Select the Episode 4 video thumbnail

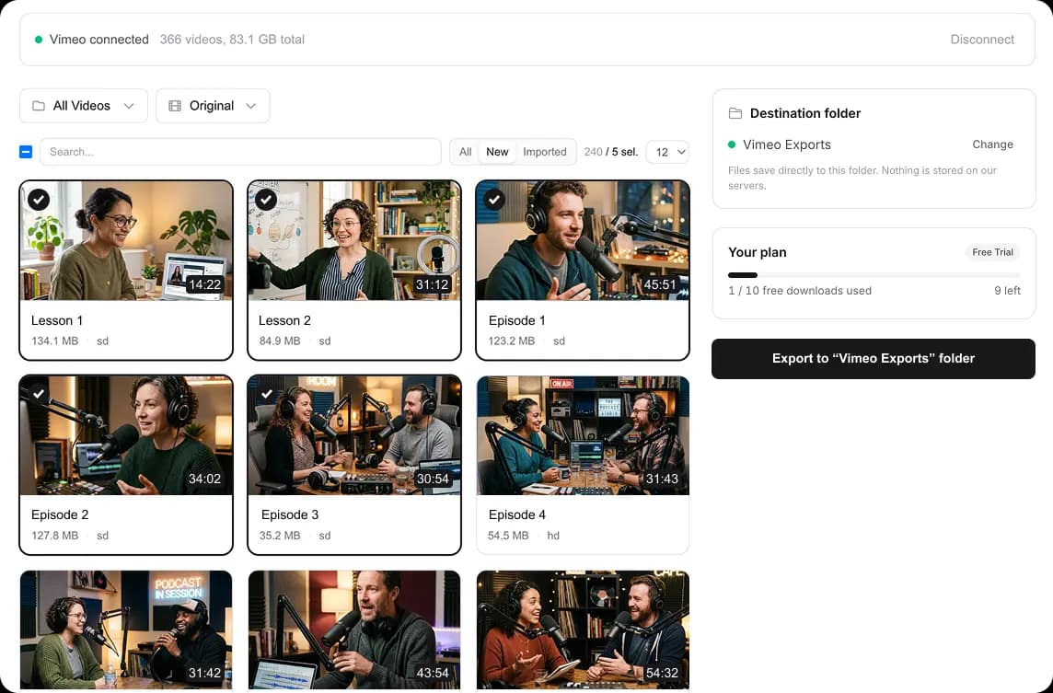(583, 435)
